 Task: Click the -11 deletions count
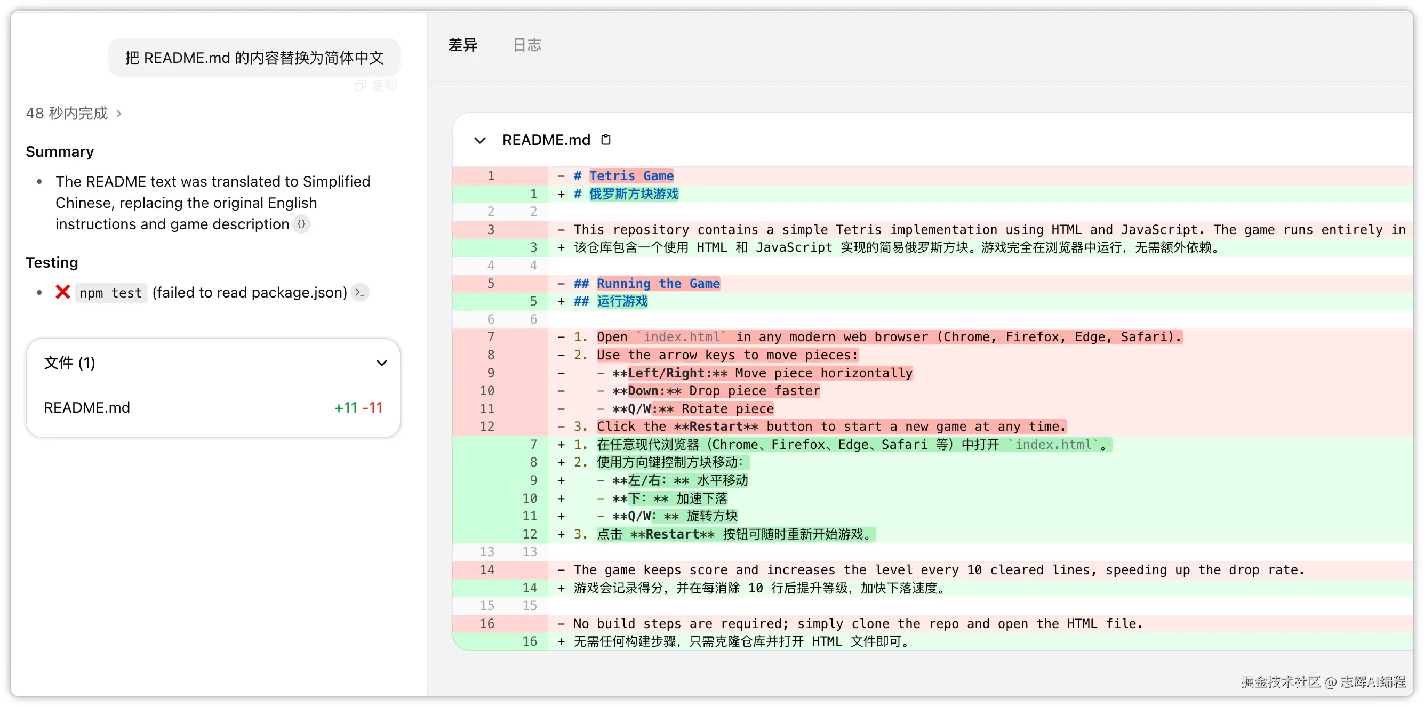(x=373, y=408)
